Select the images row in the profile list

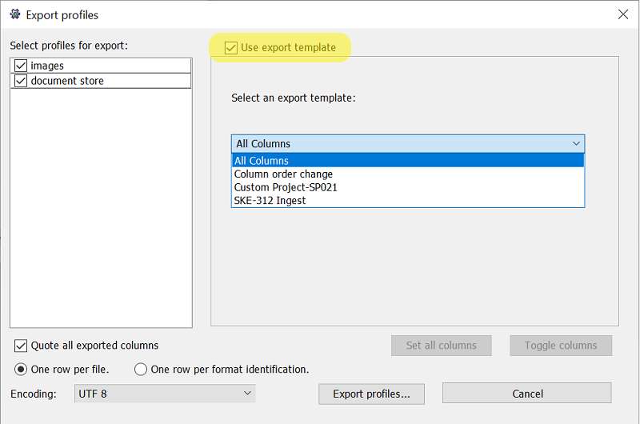point(101,66)
